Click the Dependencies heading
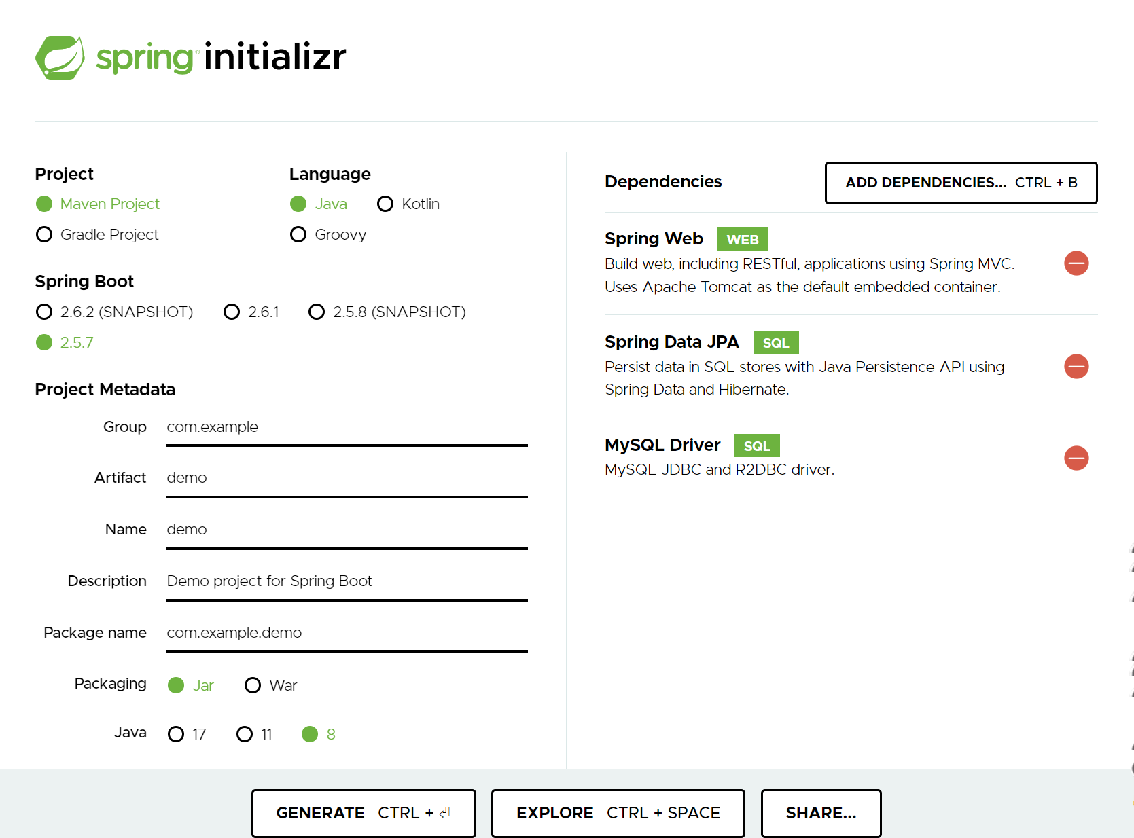This screenshot has height=838, width=1134. click(x=663, y=182)
